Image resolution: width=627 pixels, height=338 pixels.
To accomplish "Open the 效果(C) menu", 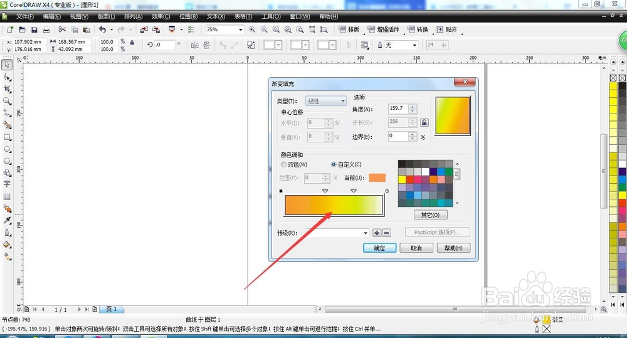I will pos(161,16).
